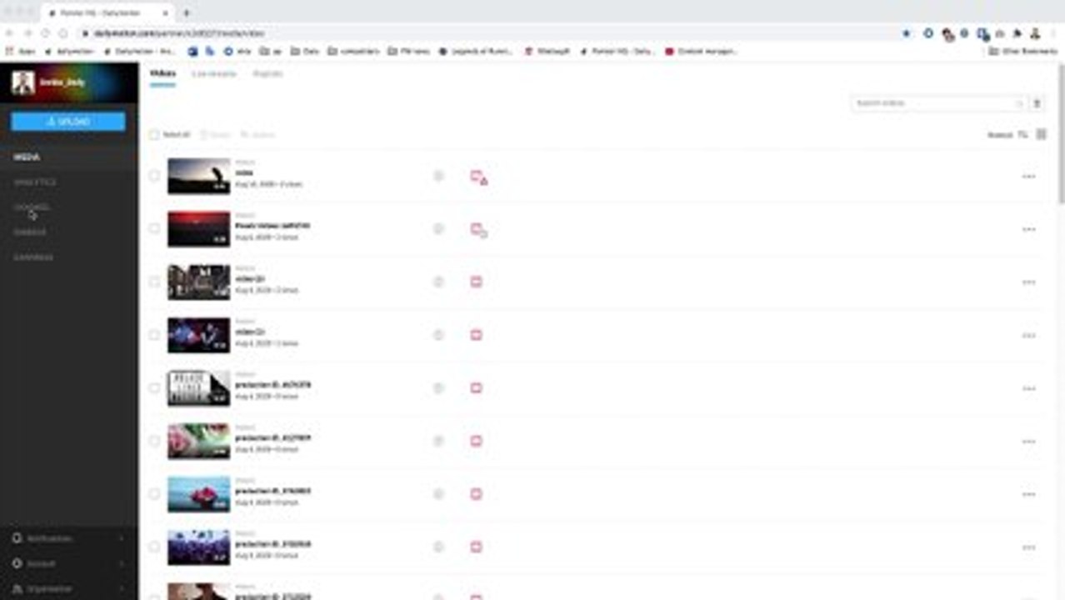This screenshot has width=1065, height=600.
Task: Open the silhouette sunset video thumbnail
Action: pos(198,176)
